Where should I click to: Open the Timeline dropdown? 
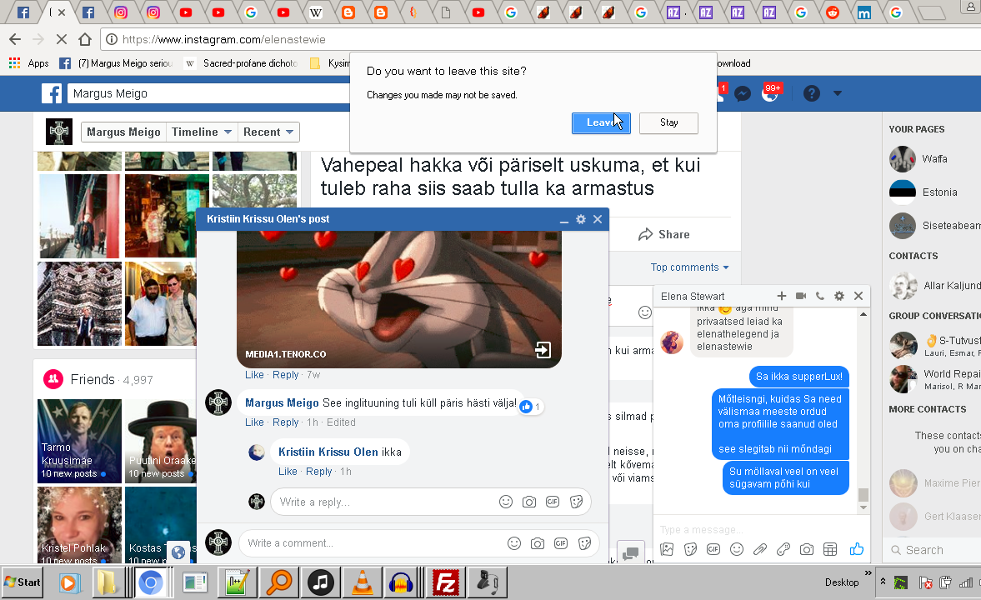pyautogui.click(x=202, y=132)
